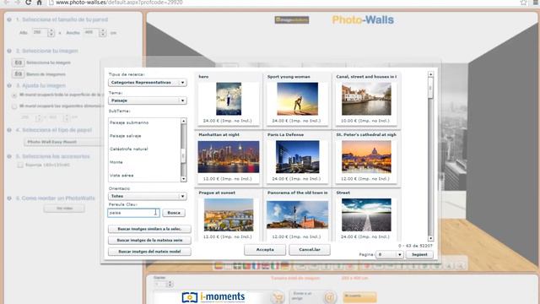Click the info icon beside step 6
This screenshot has height=304, width=540.
(x=9, y=198)
